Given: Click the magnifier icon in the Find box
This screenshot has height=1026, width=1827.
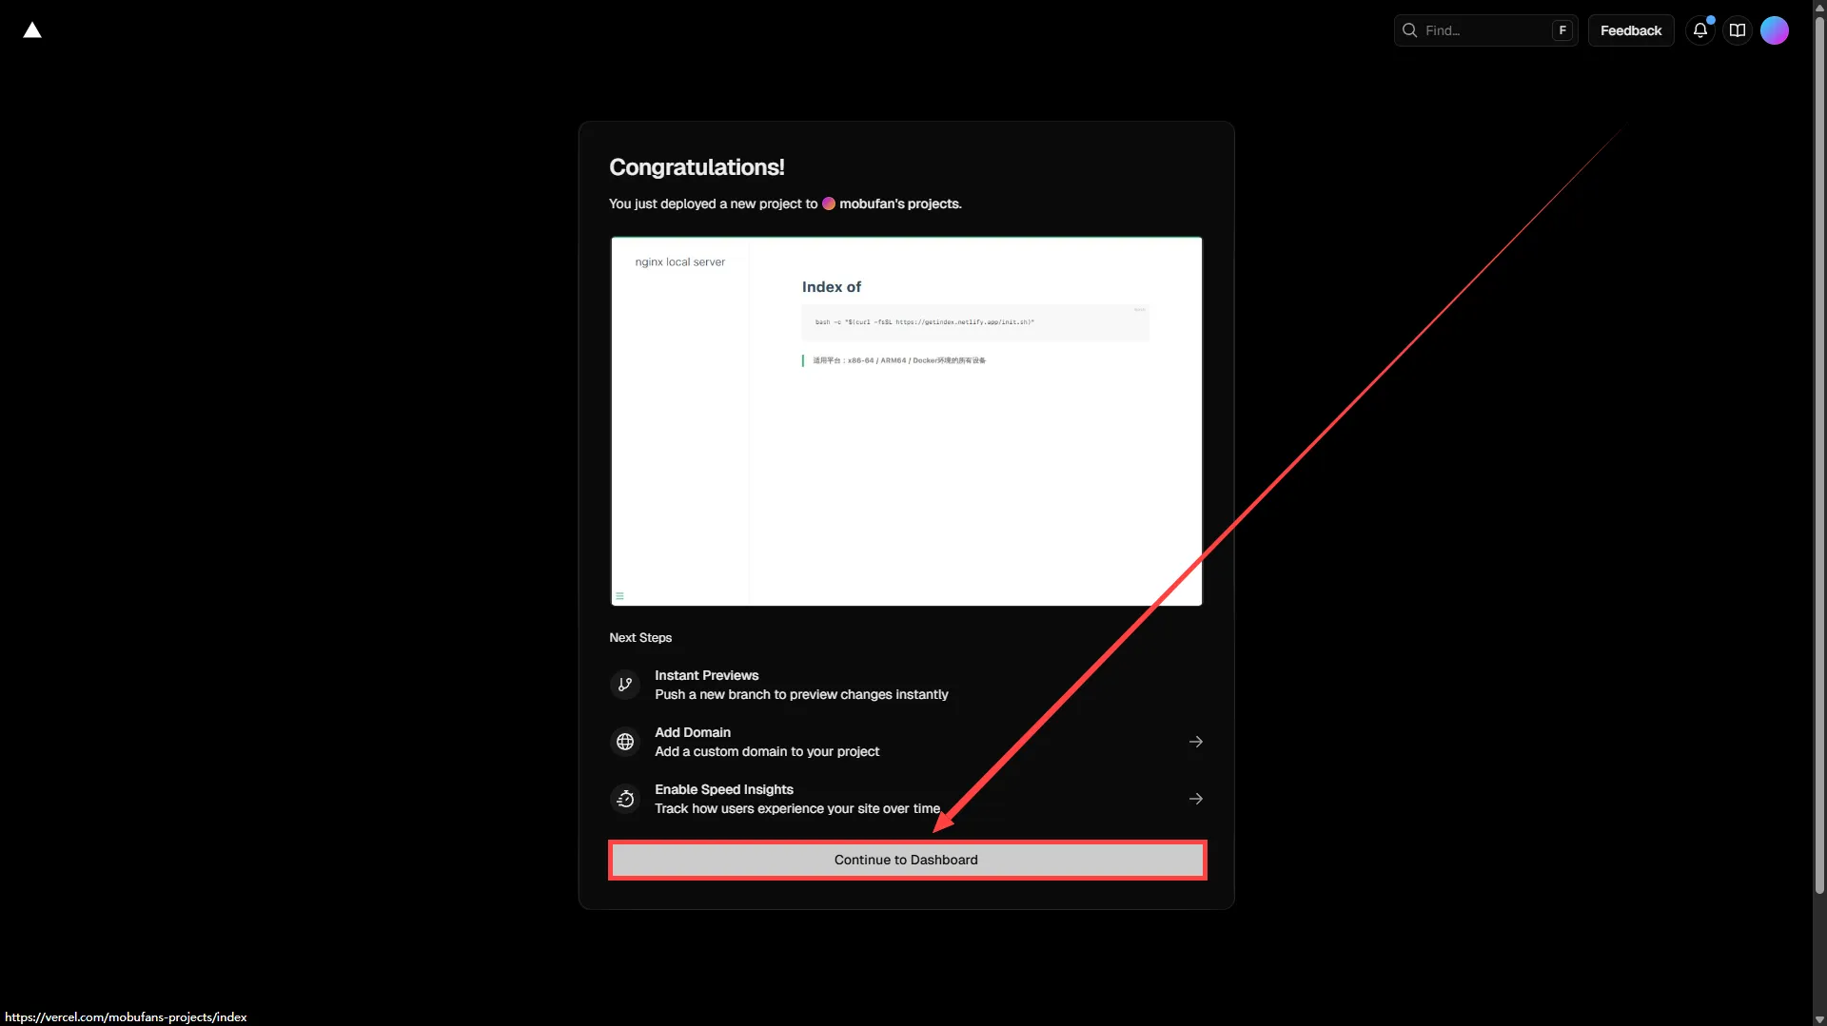Looking at the screenshot, I should pos(1409,30).
